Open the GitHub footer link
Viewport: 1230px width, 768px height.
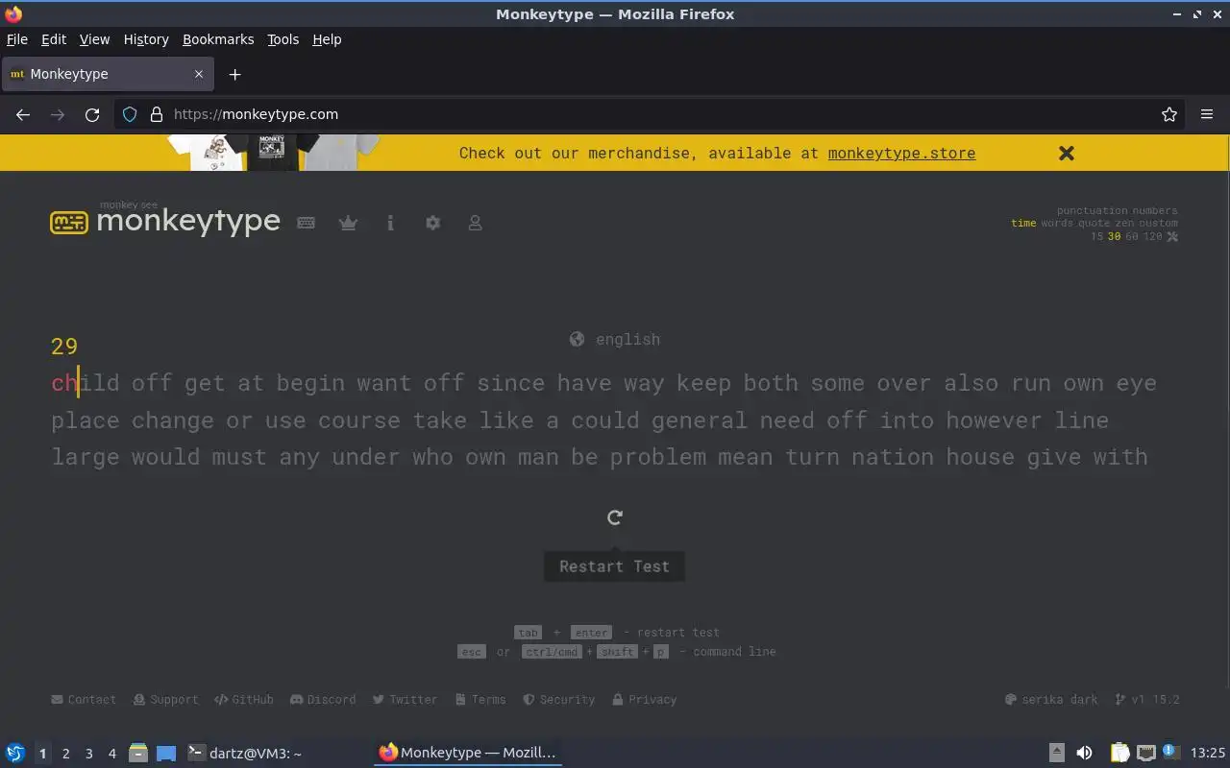244,700
